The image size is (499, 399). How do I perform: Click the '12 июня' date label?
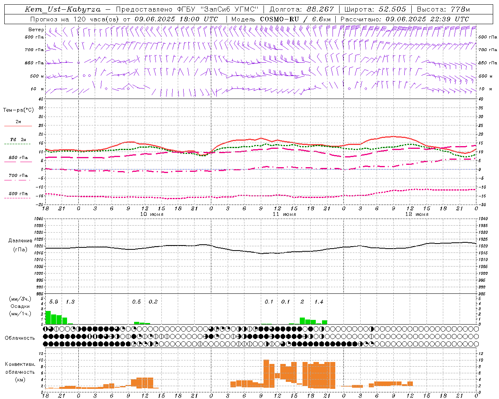pos(417,214)
